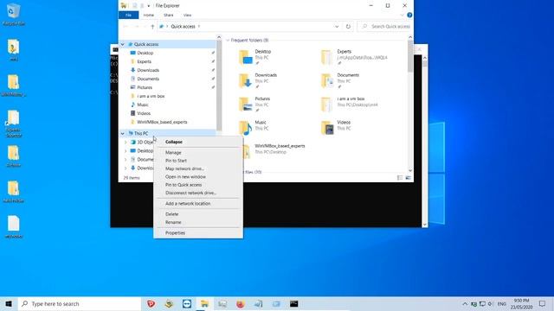Screen dimensions: 554x311
Task: Select Pin to Start menu entry
Action: pos(176,161)
